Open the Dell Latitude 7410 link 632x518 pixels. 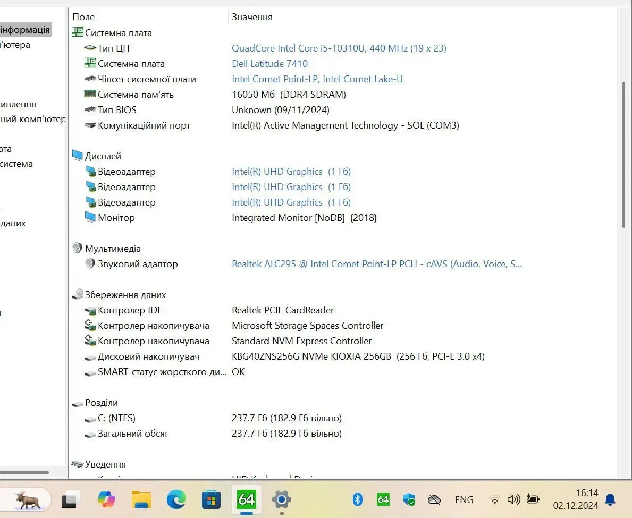click(x=269, y=64)
